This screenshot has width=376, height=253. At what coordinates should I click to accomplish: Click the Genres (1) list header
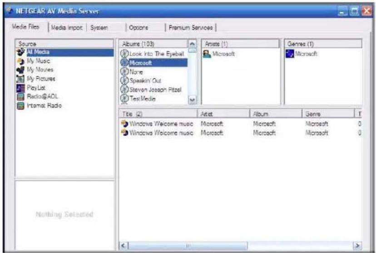[x=323, y=44]
